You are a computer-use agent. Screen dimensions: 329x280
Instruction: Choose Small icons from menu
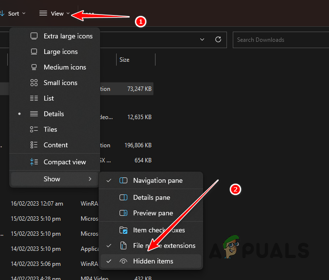(x=54, y=83)
